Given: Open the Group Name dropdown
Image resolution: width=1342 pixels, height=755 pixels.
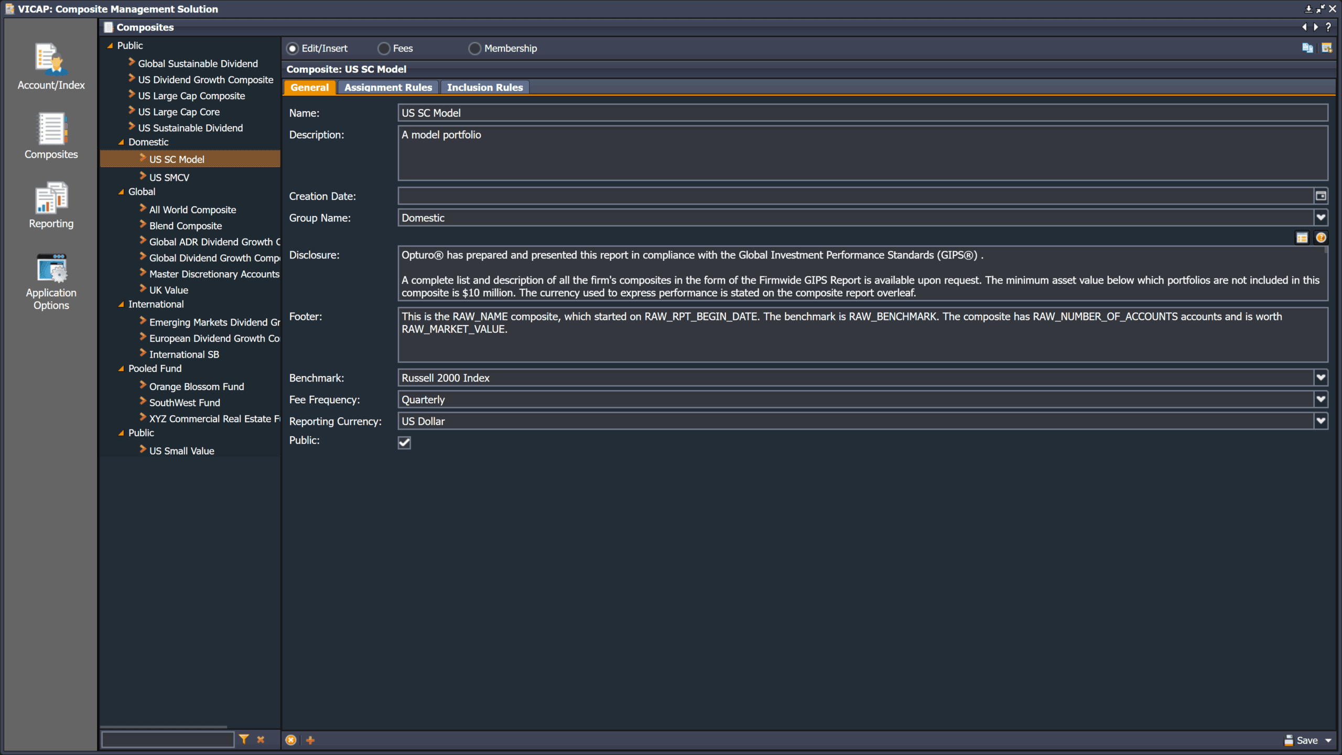Looking at the screenshot, I should (1321, 218).
